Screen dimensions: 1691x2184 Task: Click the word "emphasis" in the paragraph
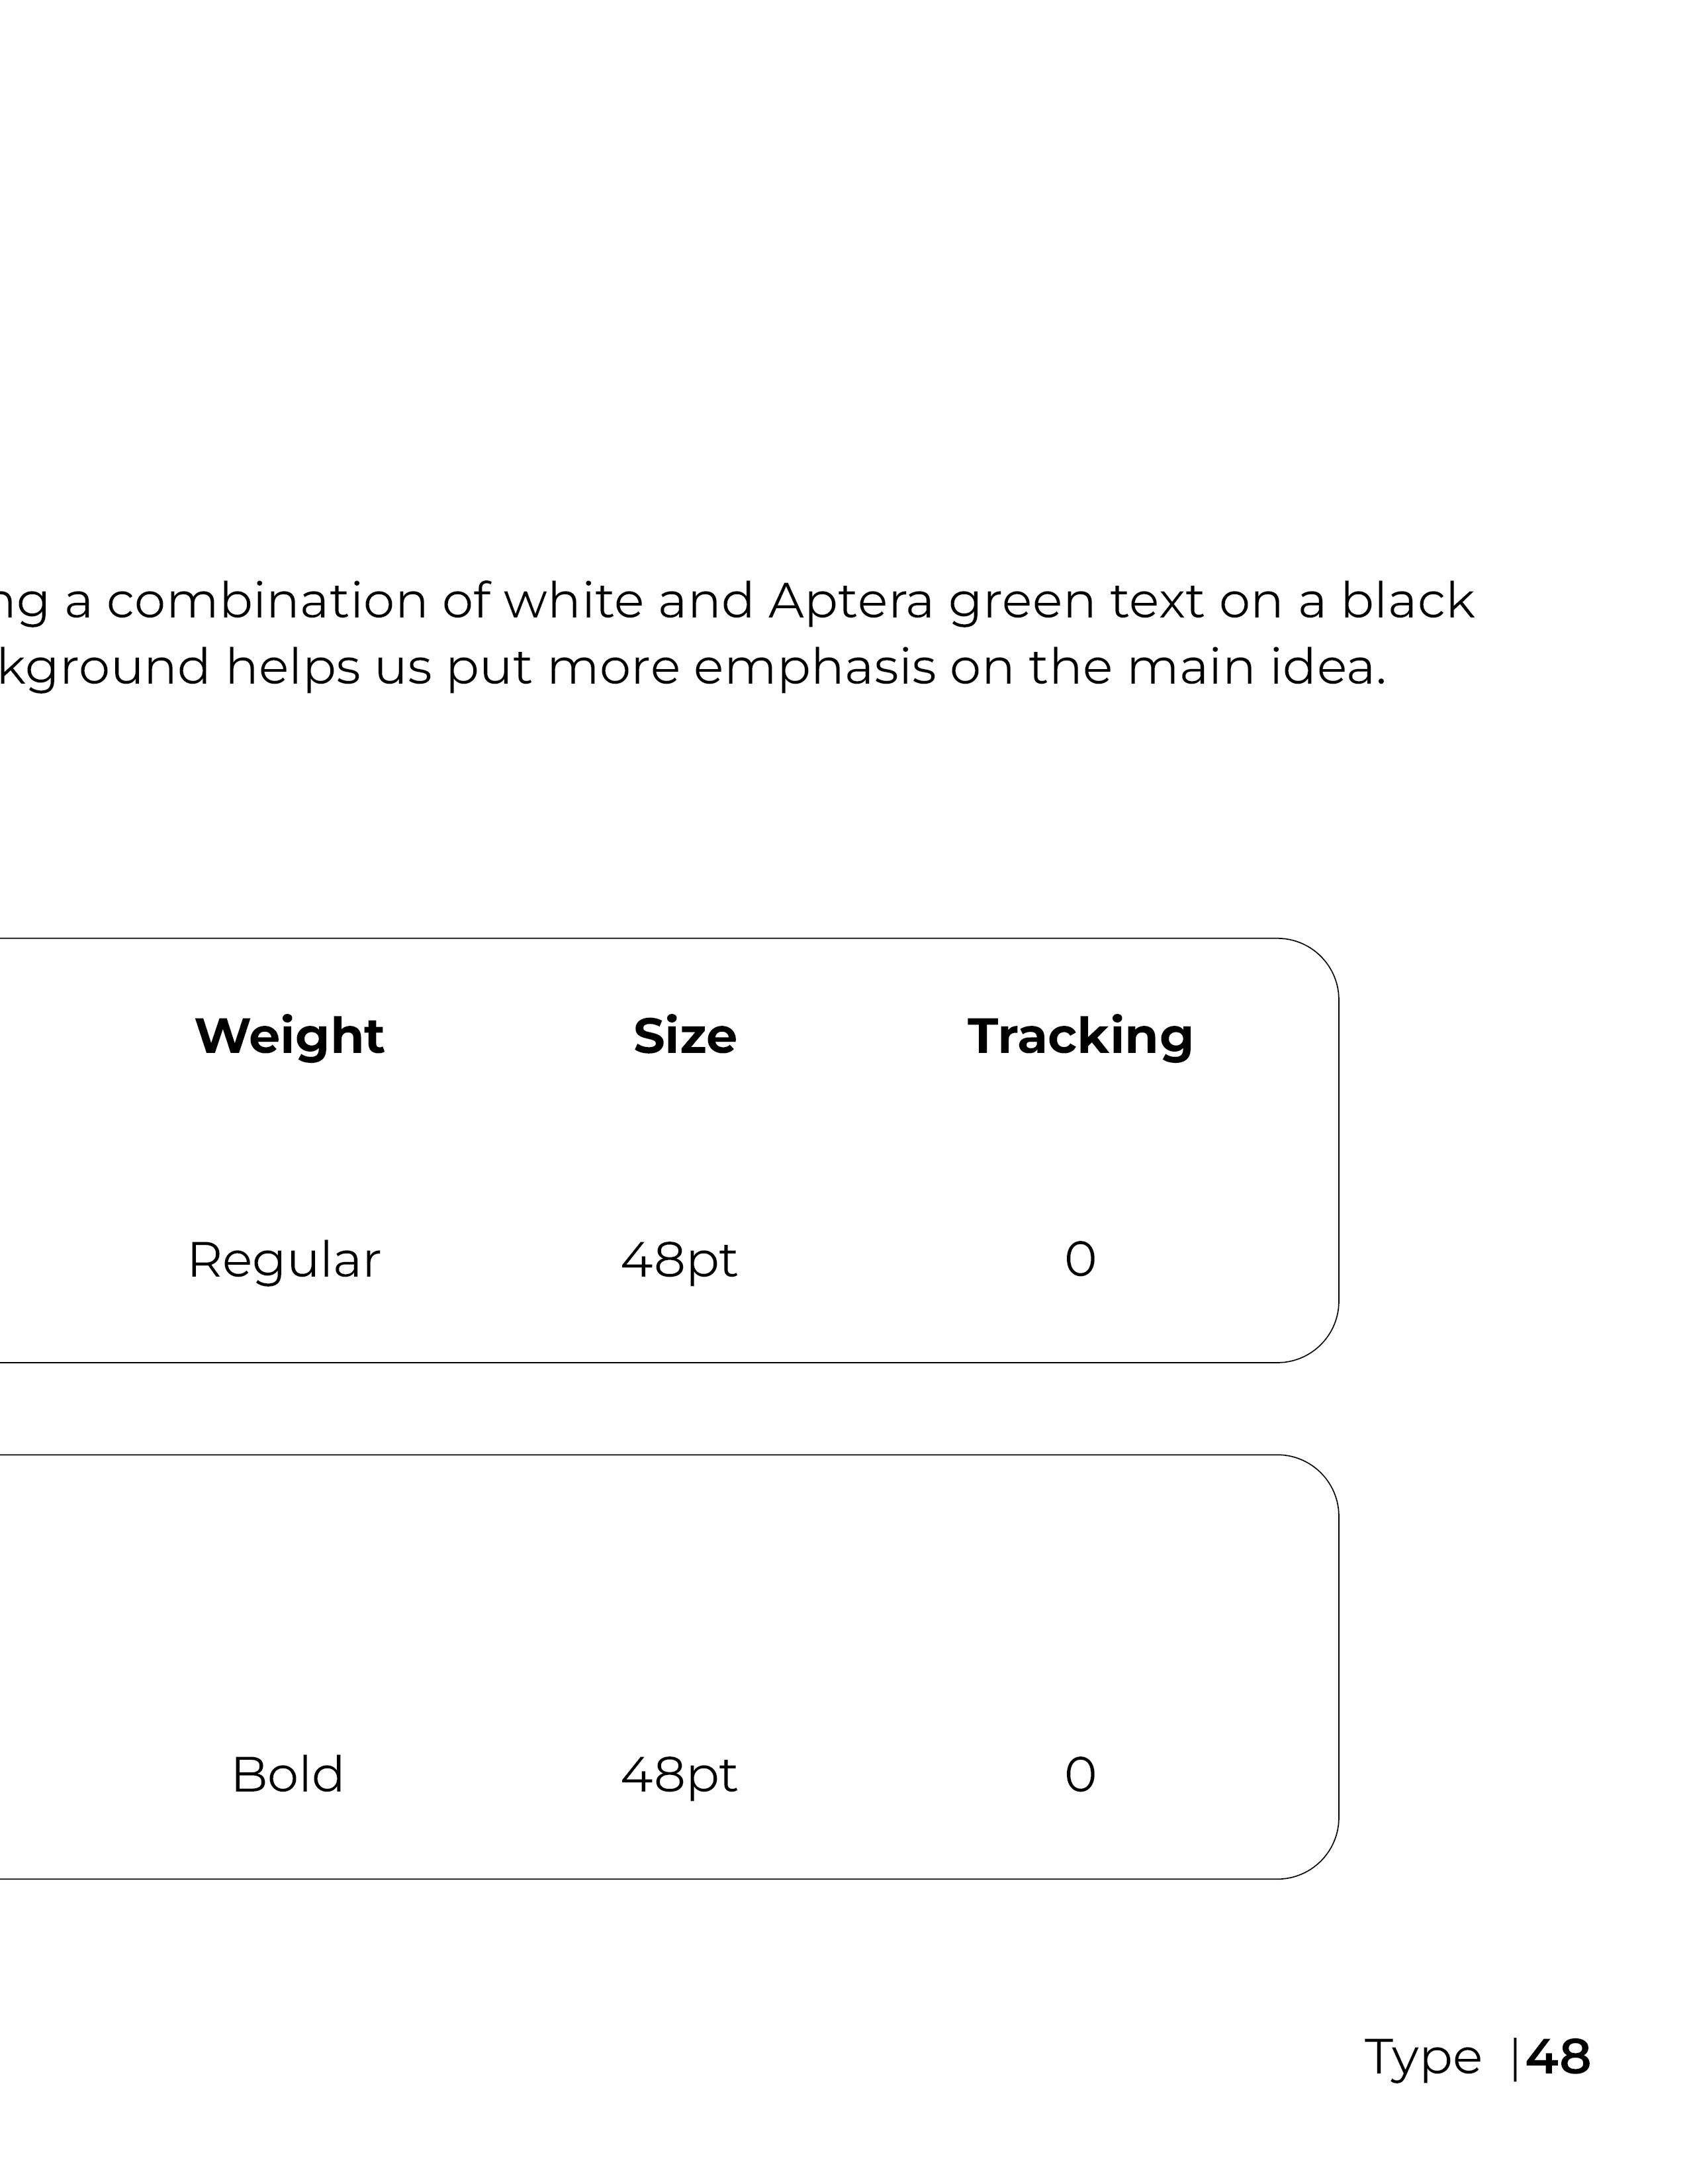[x=814, y=668]
